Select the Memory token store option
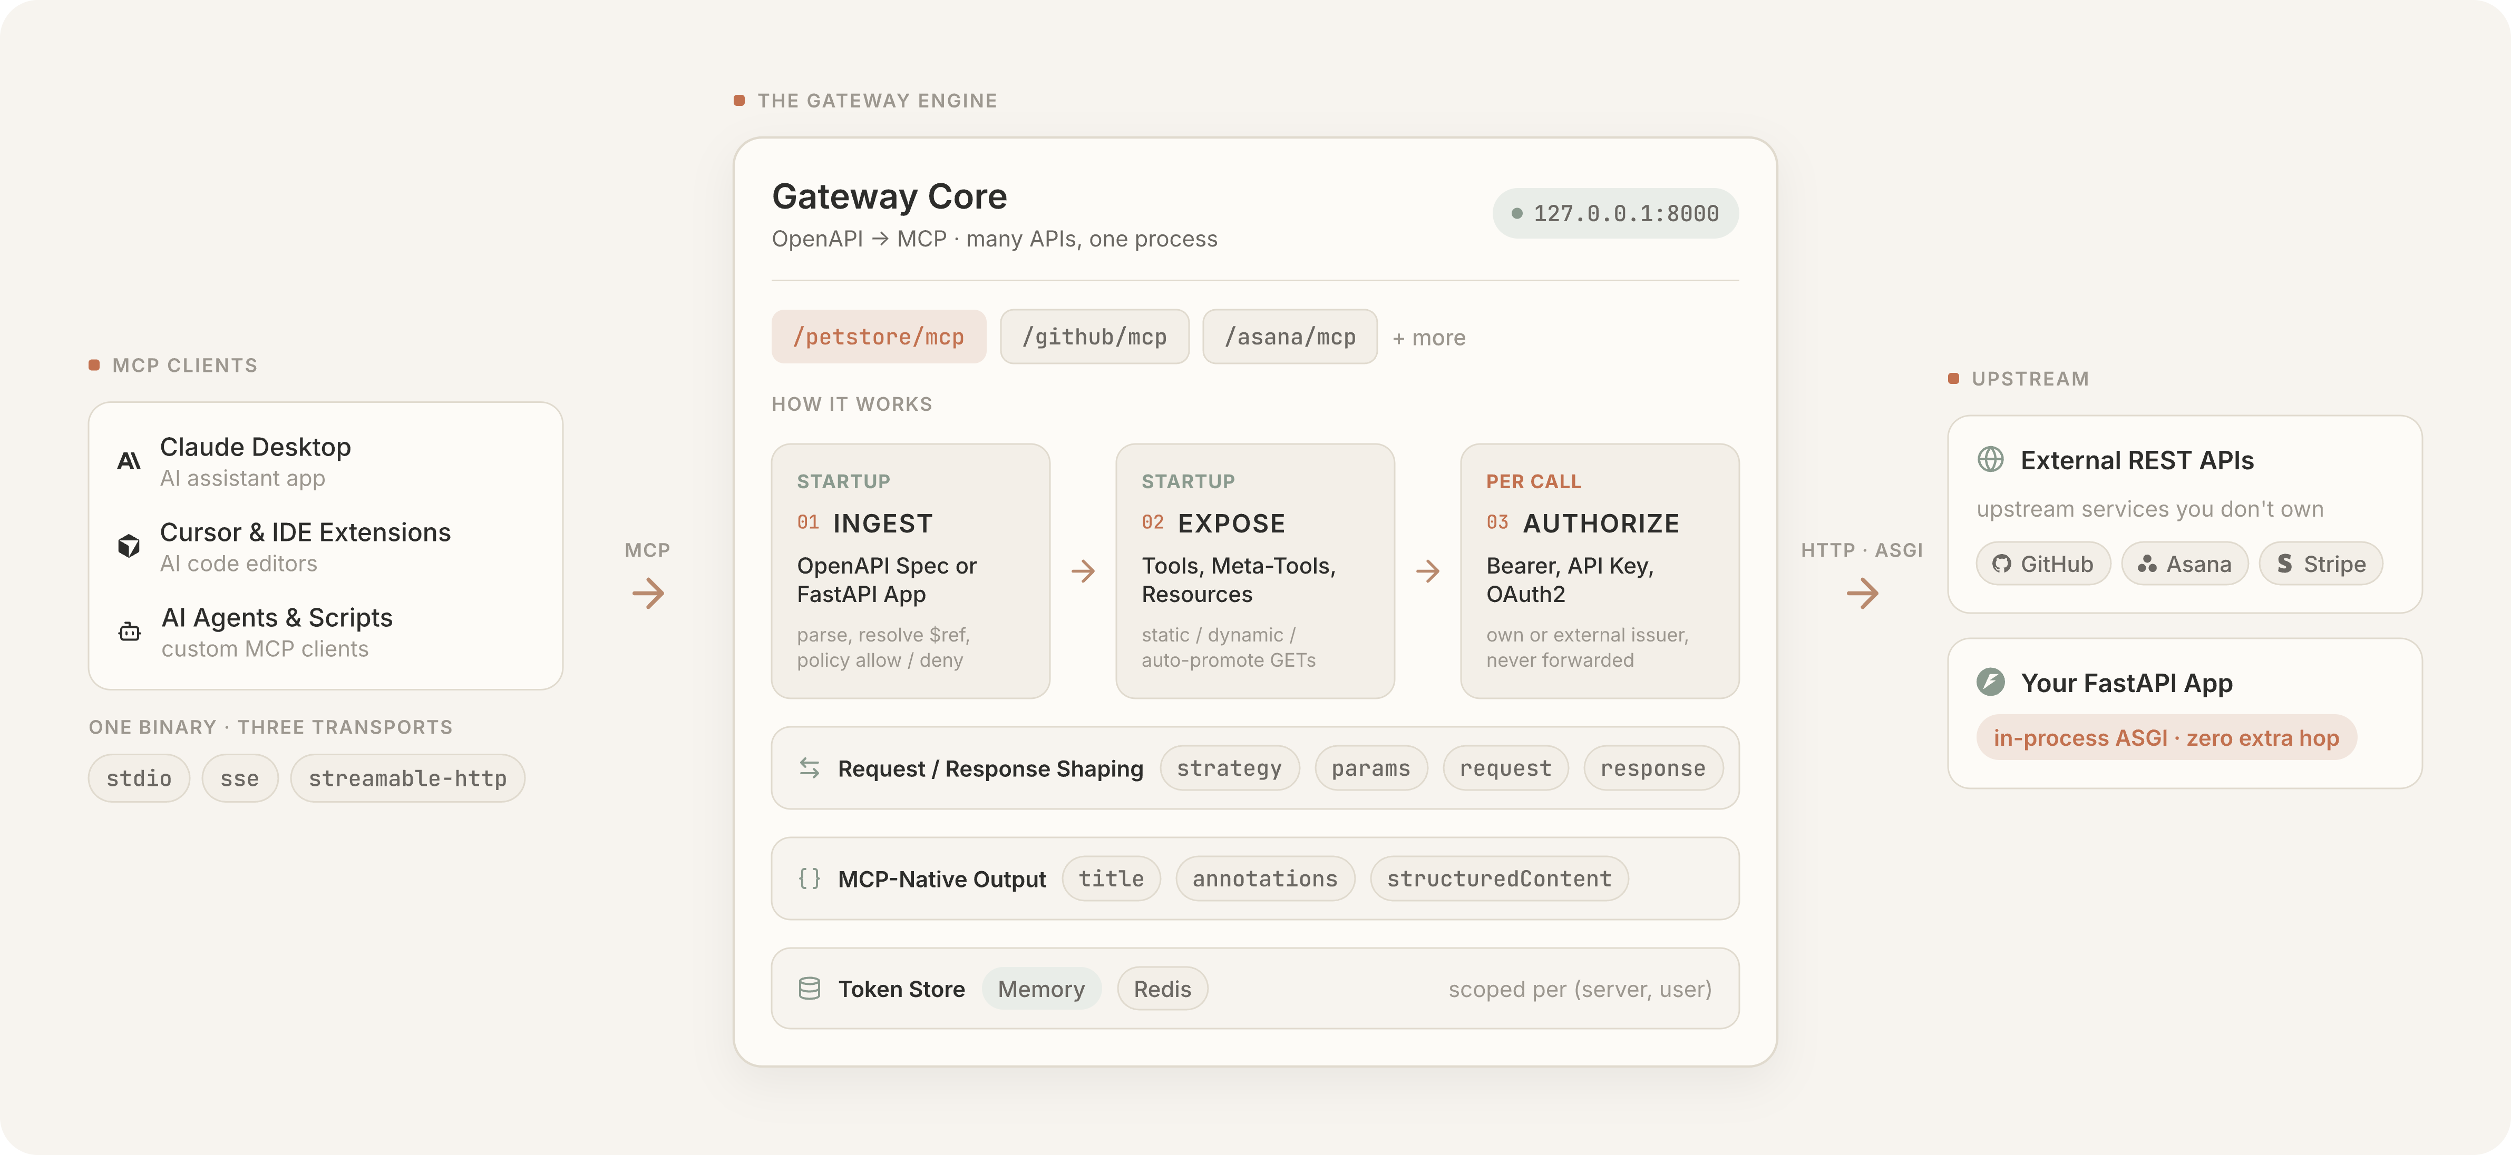 coord(1041,989)
